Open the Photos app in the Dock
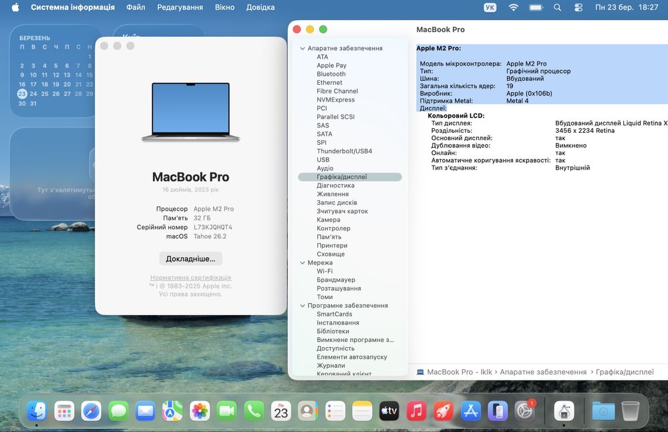Image resolution: width=668 pixels, height=432 pixels. (200, 411)
